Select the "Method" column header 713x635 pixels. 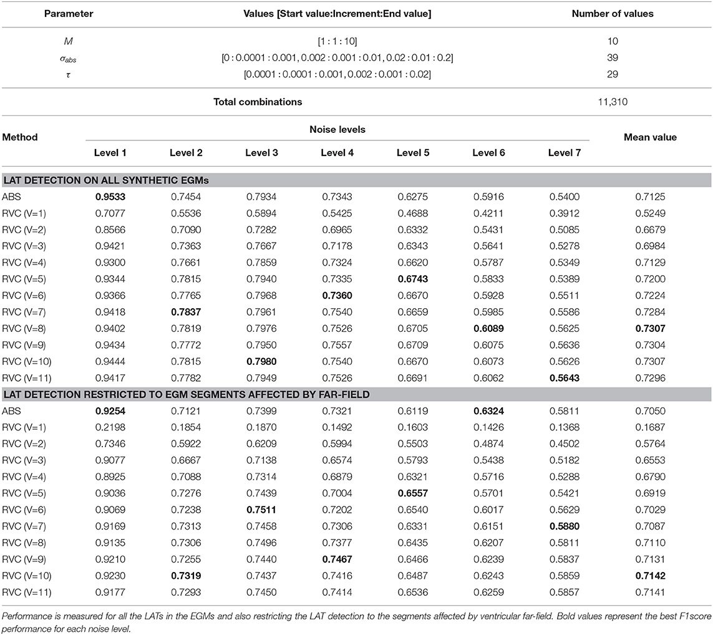coord(20,137)
